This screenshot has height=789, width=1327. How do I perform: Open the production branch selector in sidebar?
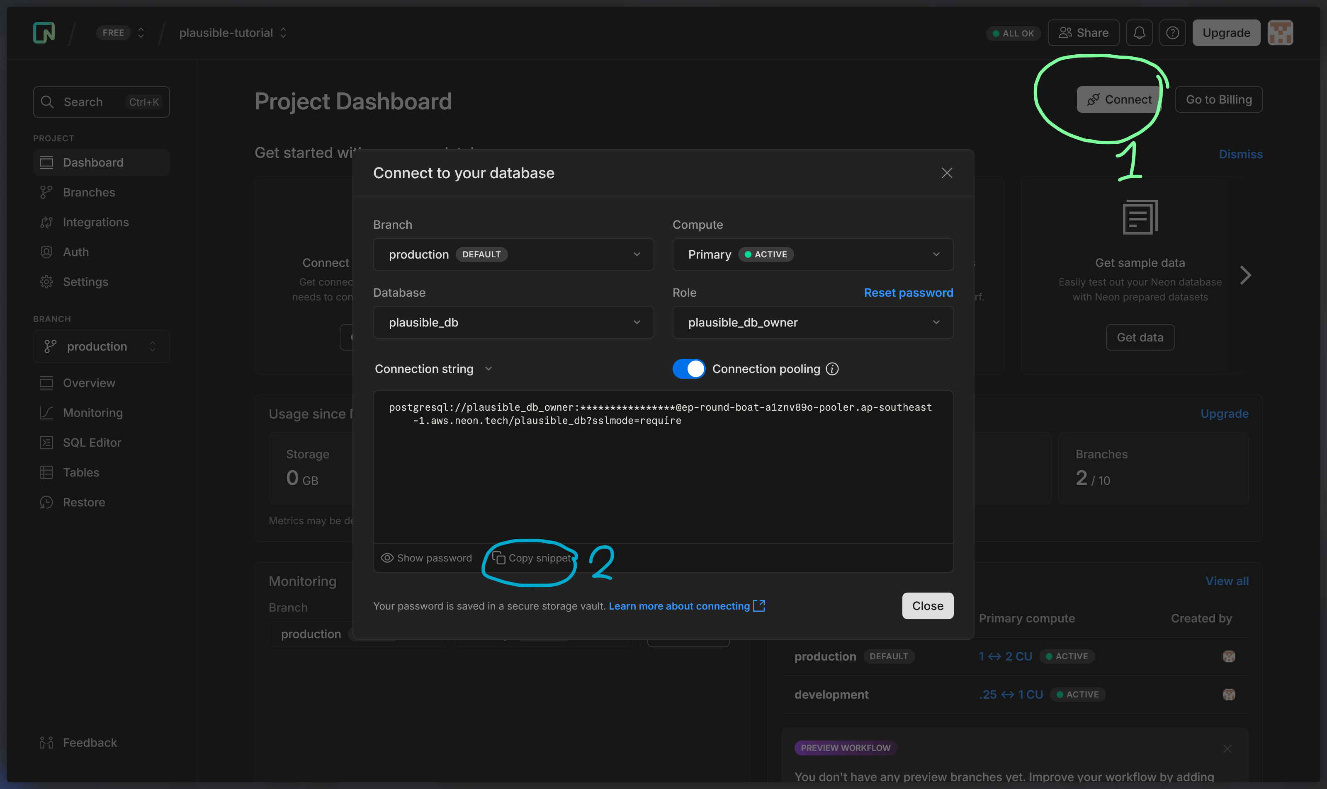click(101, 346)
